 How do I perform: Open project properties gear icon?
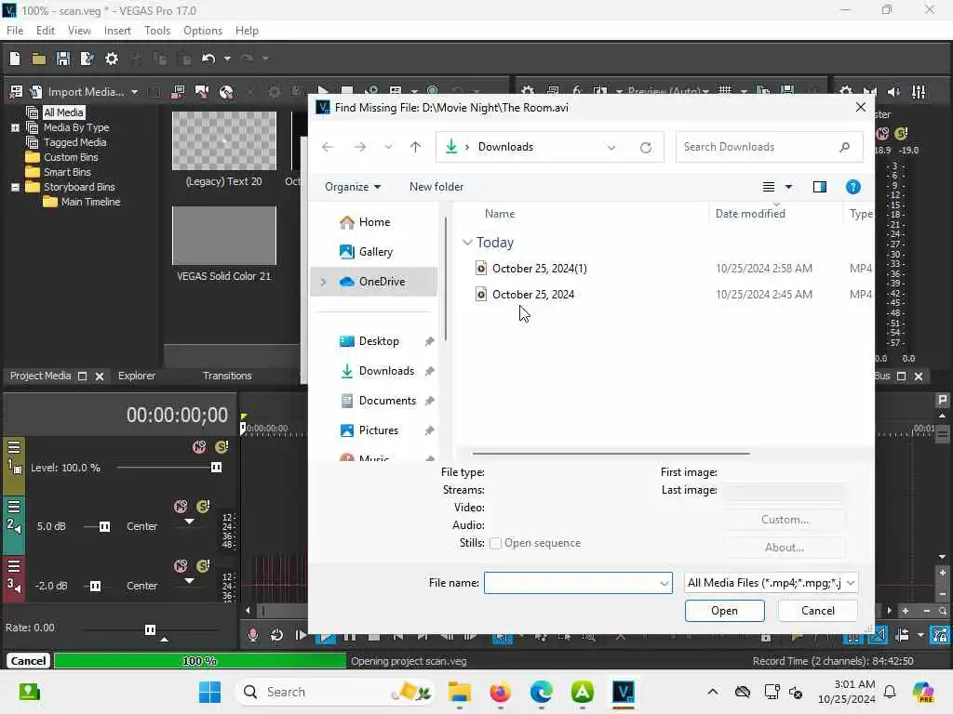tap(112, 59)
